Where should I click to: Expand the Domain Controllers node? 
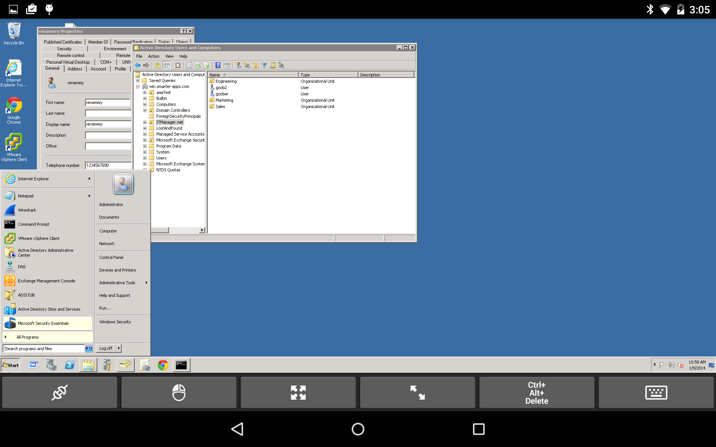pos(145,110)
